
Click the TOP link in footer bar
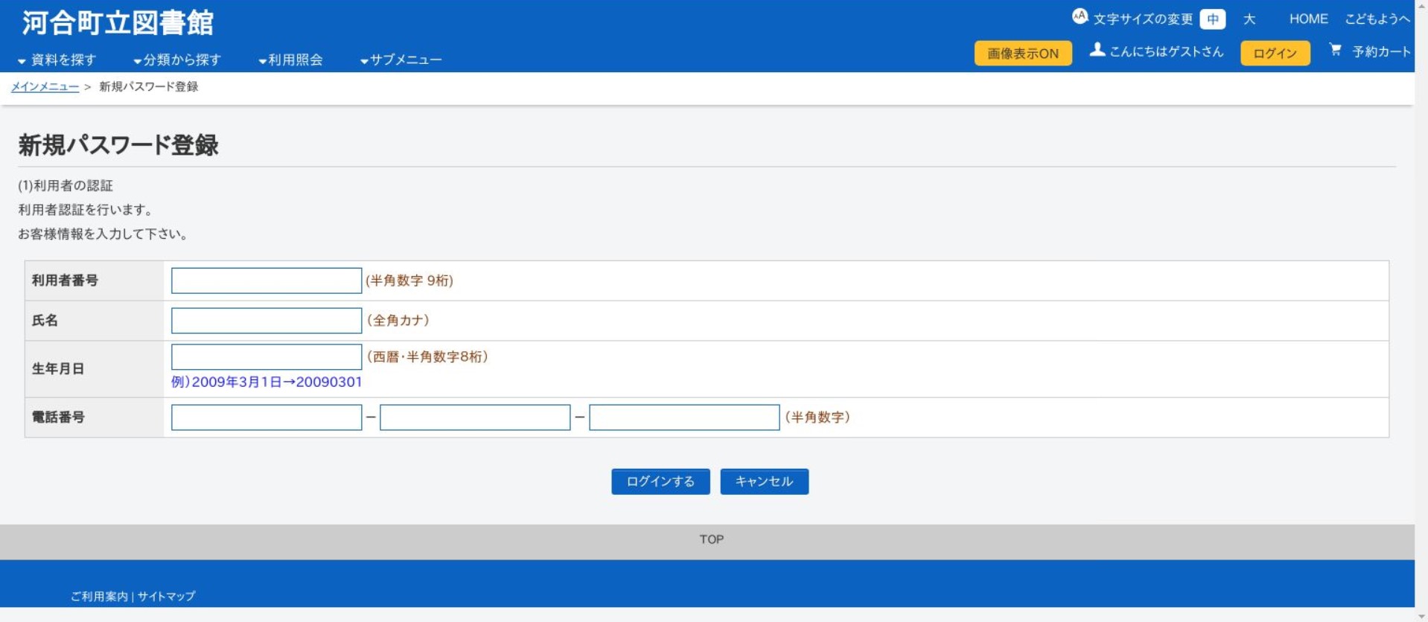712,539
